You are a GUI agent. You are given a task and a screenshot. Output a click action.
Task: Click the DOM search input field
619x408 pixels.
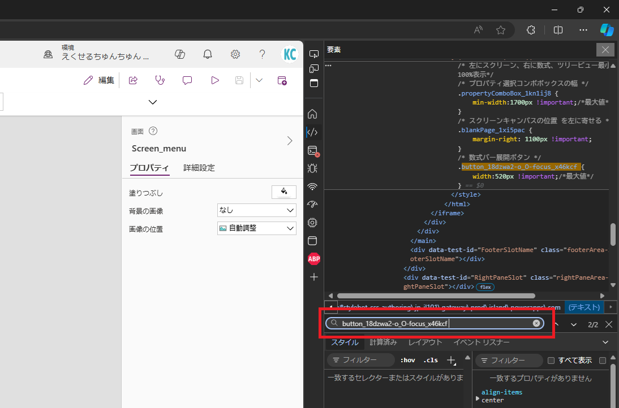click(x=435, y=324)
